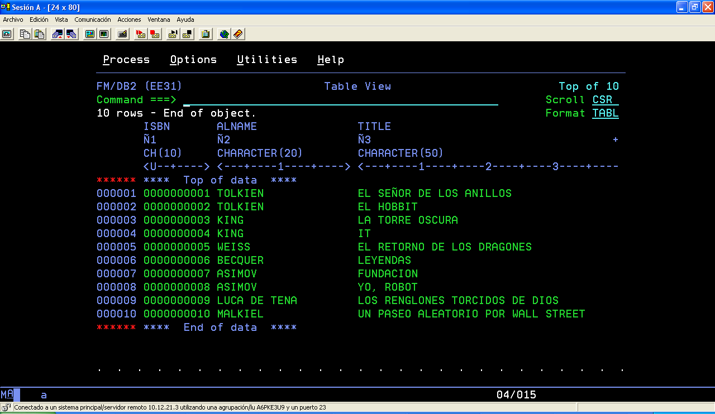
Task: Open help via the globe icon
Action: pyautogui.click(x=223, y=34)
